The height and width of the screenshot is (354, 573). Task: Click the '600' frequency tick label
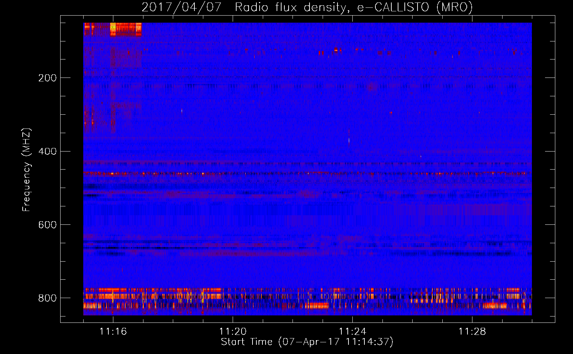click(x=47, y=225)
